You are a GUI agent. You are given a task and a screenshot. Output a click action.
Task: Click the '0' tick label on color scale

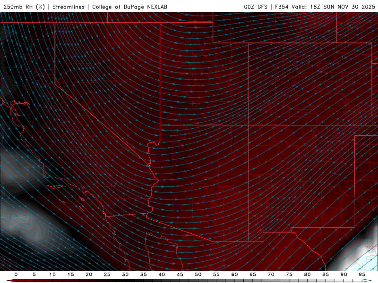(x=16, y=275)
